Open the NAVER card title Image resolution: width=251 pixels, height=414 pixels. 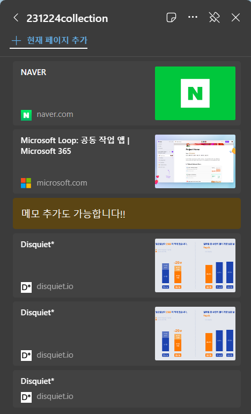pos(33,72)
